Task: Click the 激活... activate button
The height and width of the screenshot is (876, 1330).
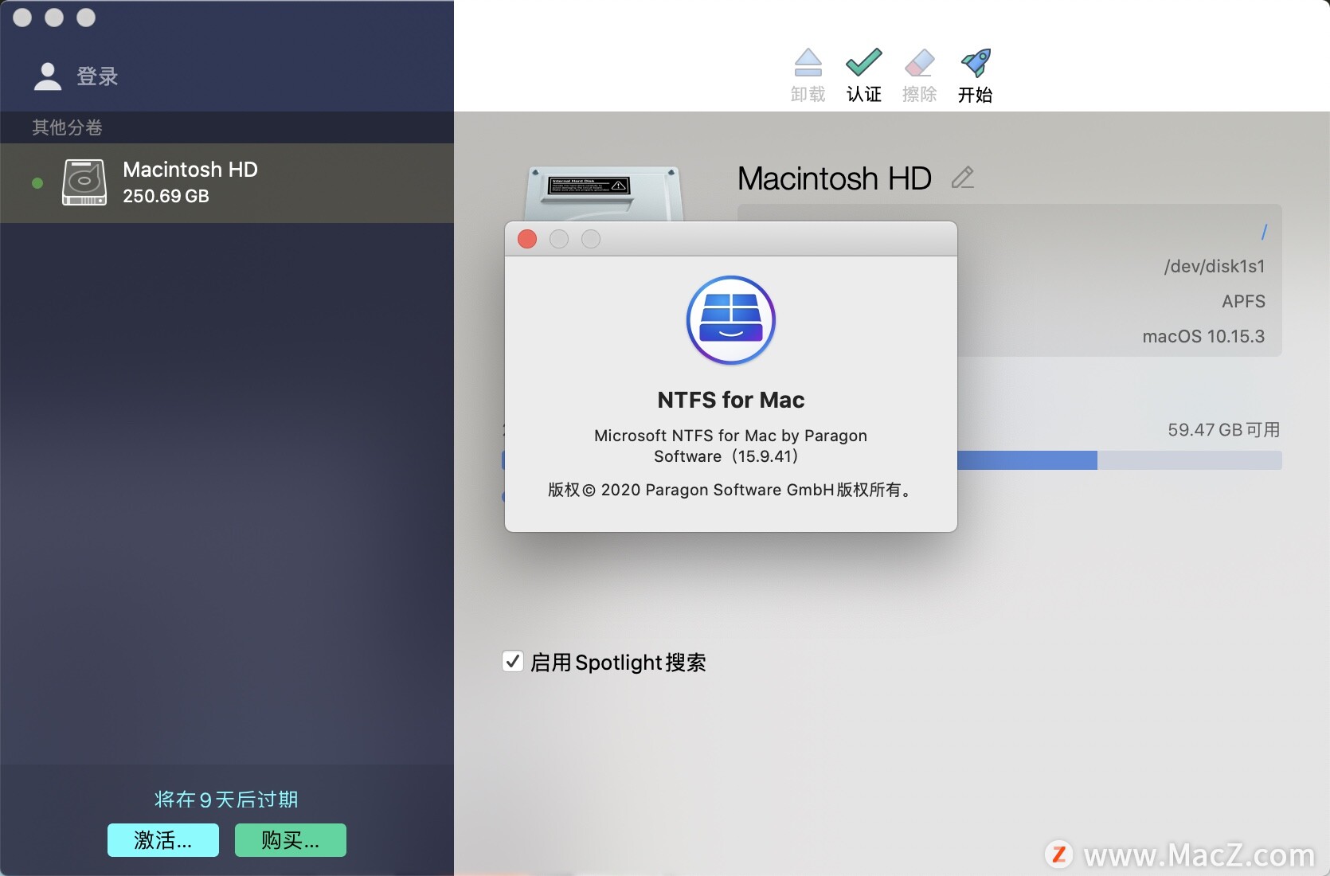Action: tap(163, 840)
